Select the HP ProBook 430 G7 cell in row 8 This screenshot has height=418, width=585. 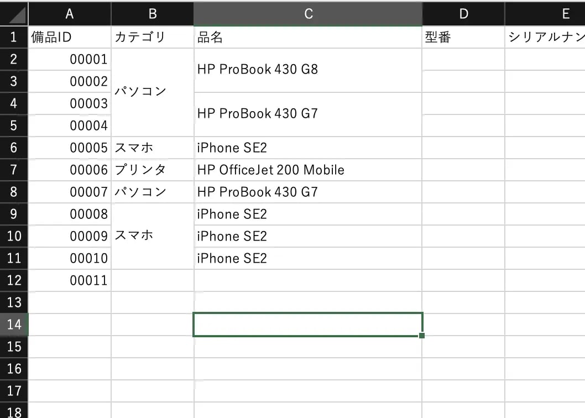(x=308, y=192)
